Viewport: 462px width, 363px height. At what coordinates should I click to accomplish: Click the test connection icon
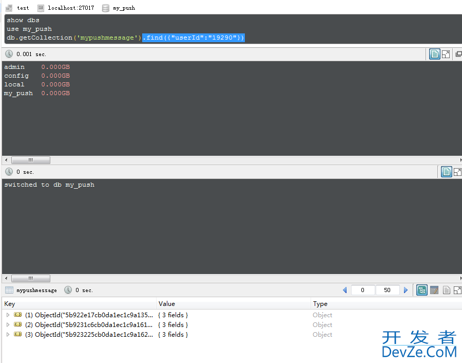(9, 8)
